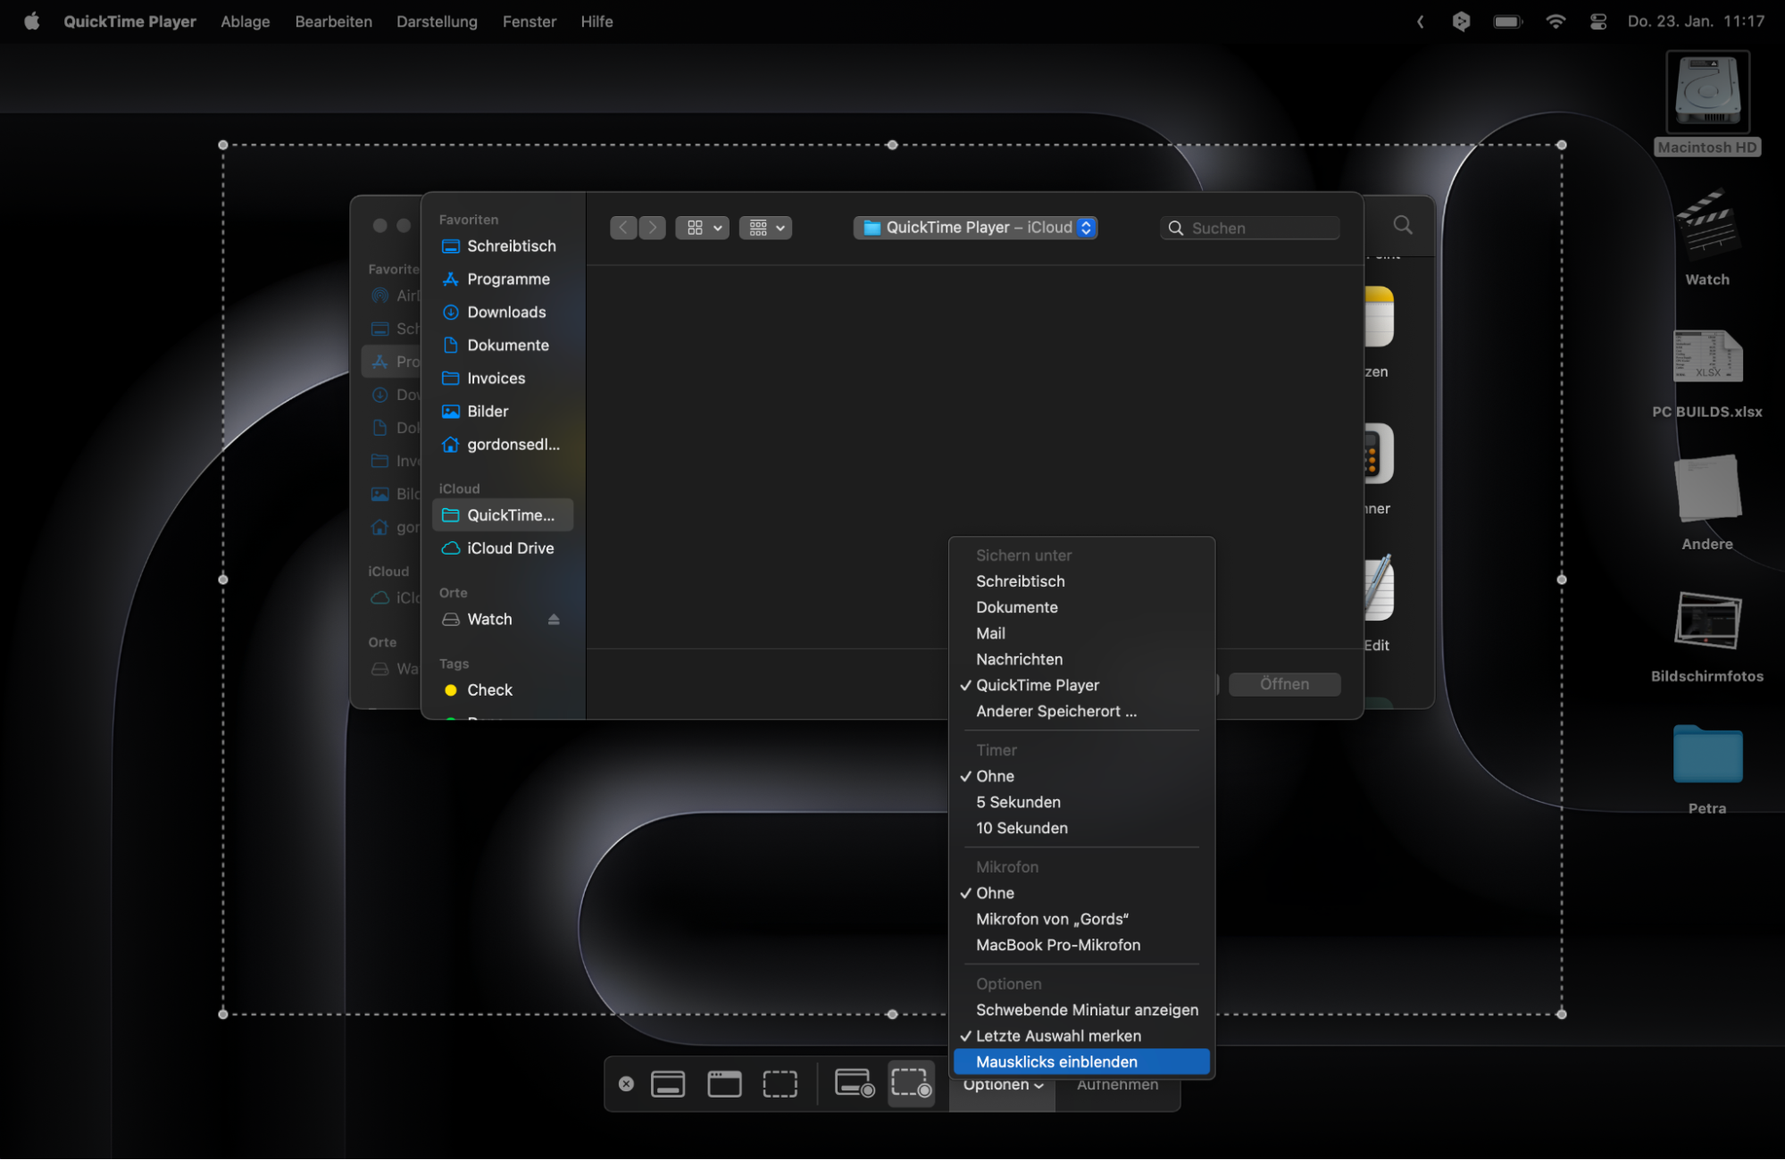The height and width of the screenshot is (1160, 1785).
Task: Open Darstellung menu
Action: pos(437,21)
